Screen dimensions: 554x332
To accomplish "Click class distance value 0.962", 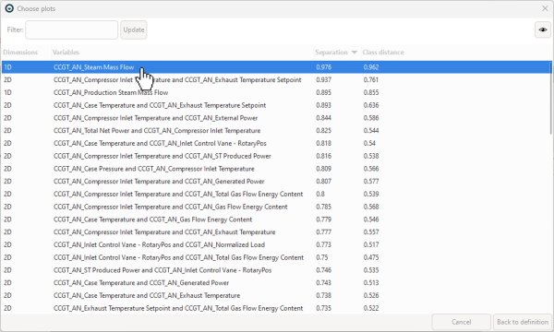I will [x=371, y=67].
